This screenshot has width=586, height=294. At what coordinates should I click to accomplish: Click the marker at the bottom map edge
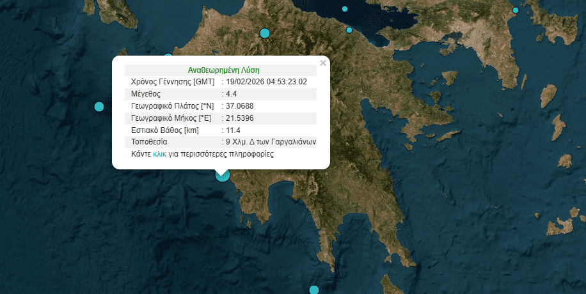(x=313, y=290)
